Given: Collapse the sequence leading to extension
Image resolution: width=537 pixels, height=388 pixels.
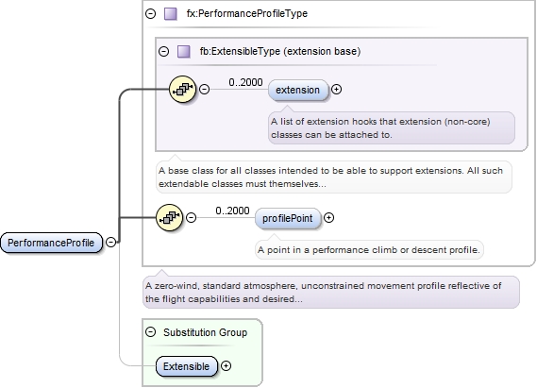Looking at the screenshot, I should (x=205, y=90).
